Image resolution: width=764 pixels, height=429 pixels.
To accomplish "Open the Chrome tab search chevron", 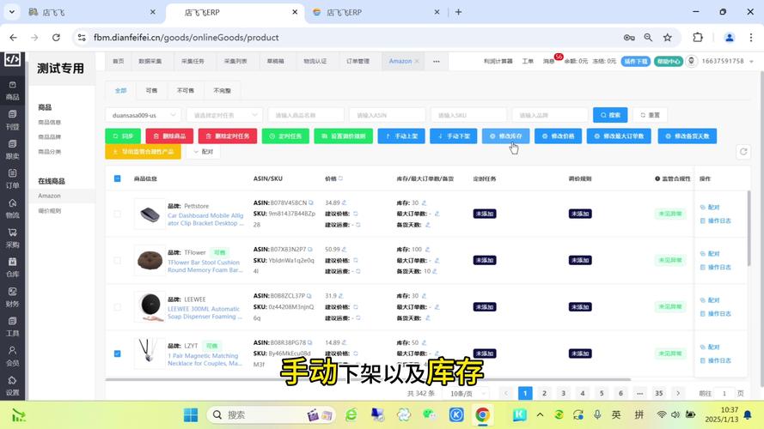I will (x=12, y=12).
